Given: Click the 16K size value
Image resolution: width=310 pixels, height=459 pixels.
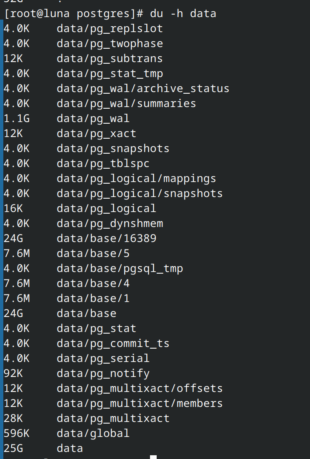Looking at the screenshot, I should (x=13, y=208).
